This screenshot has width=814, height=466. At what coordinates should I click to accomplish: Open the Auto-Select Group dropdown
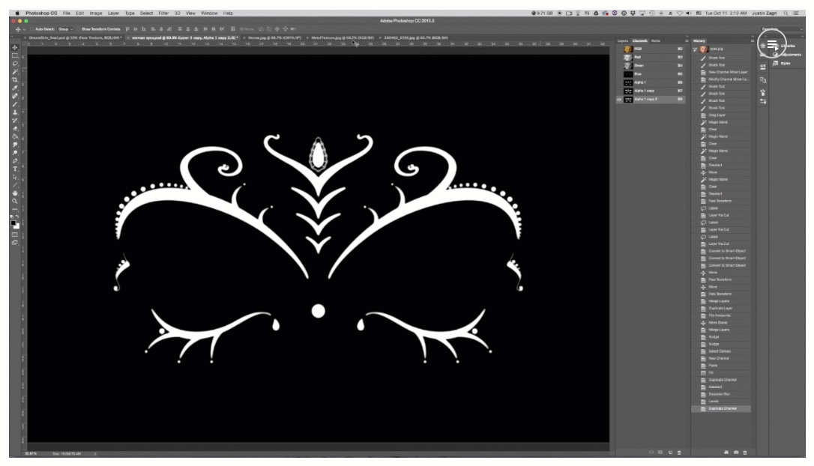tap(65, 29)
